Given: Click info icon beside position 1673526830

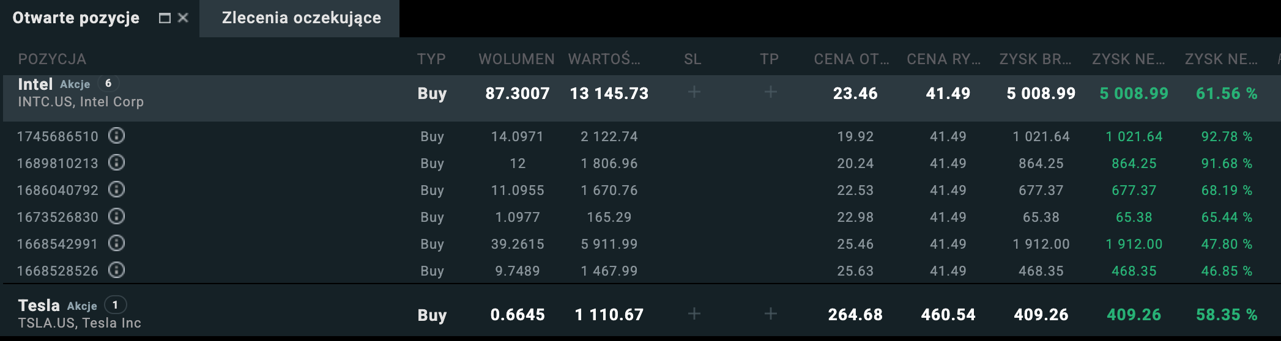Looking at the screenshot, I should click(116, 216).
